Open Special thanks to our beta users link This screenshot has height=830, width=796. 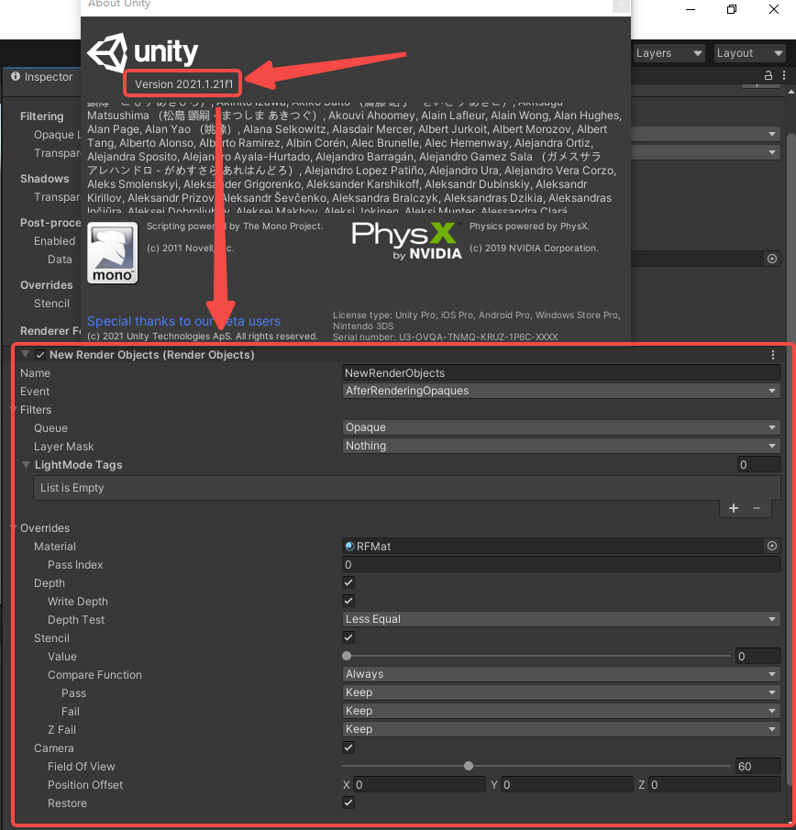click(x=183, y=321)
